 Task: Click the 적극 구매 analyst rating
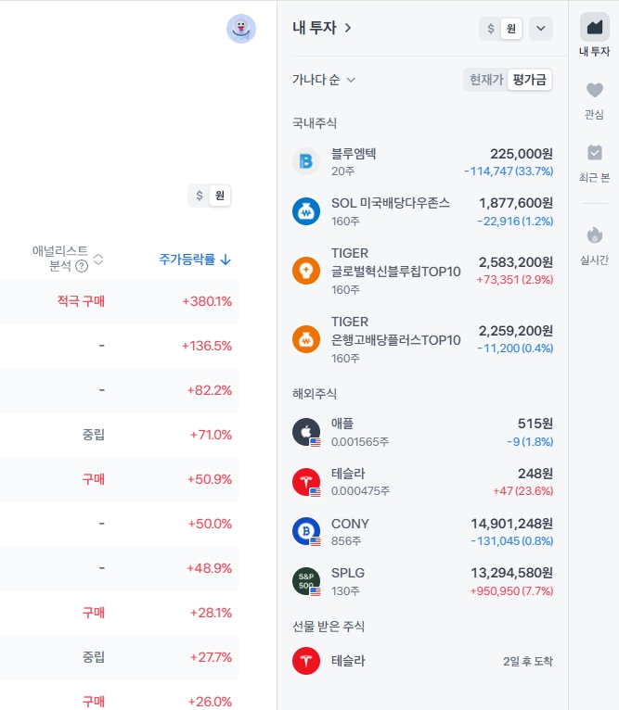[x=81, y=301]
